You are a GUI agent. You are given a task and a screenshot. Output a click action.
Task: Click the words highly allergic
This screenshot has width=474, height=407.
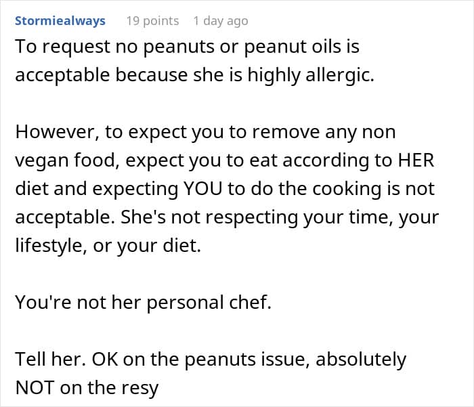[x=311, y=74]
